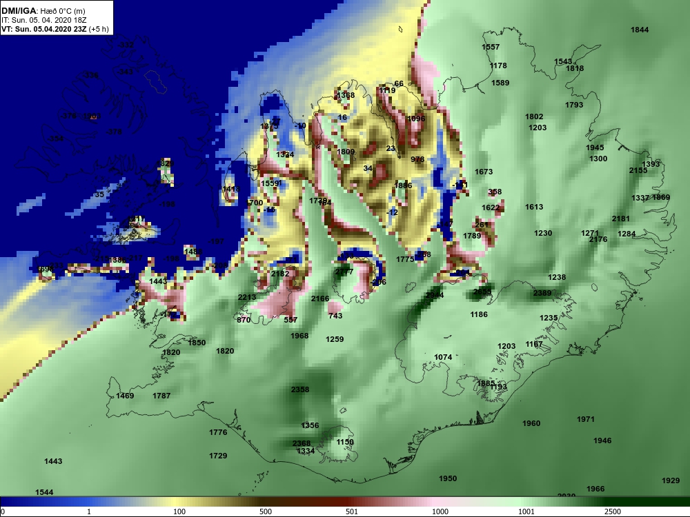This screenshot has width=690, height=517.
Task: Click the 1284 map value
Action: (x=627, y=234)
